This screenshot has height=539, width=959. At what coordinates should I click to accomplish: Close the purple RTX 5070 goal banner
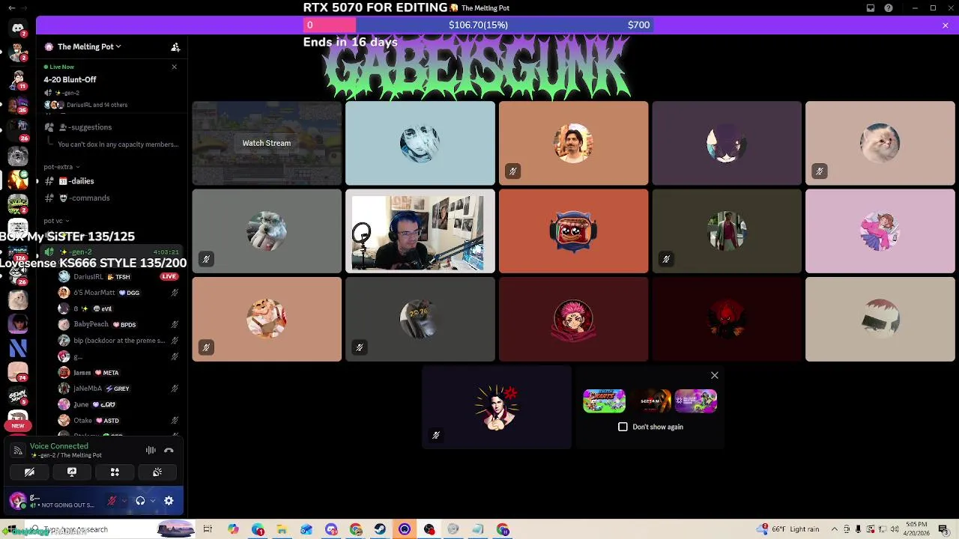(946, 25)
